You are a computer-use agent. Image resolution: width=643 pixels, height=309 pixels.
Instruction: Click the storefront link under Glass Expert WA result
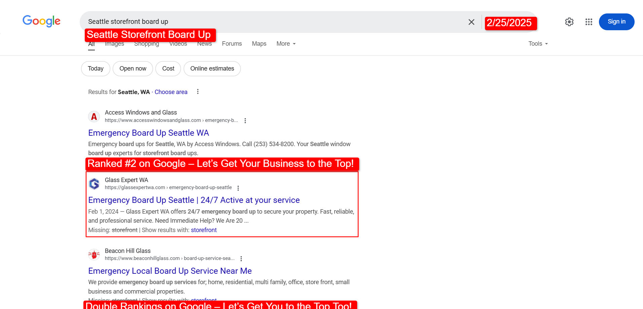(x=204, y=230)
